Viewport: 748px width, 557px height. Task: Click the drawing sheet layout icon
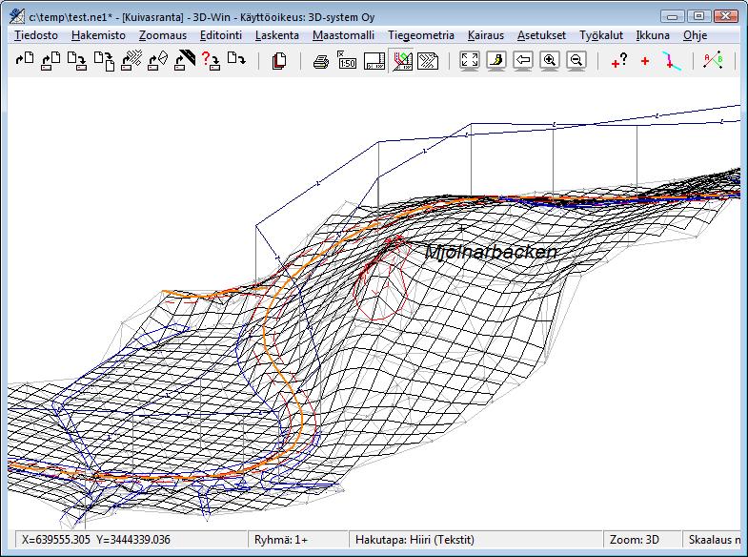374,61
